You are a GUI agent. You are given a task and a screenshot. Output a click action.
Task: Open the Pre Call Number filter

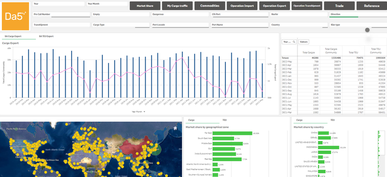[61, 14]
